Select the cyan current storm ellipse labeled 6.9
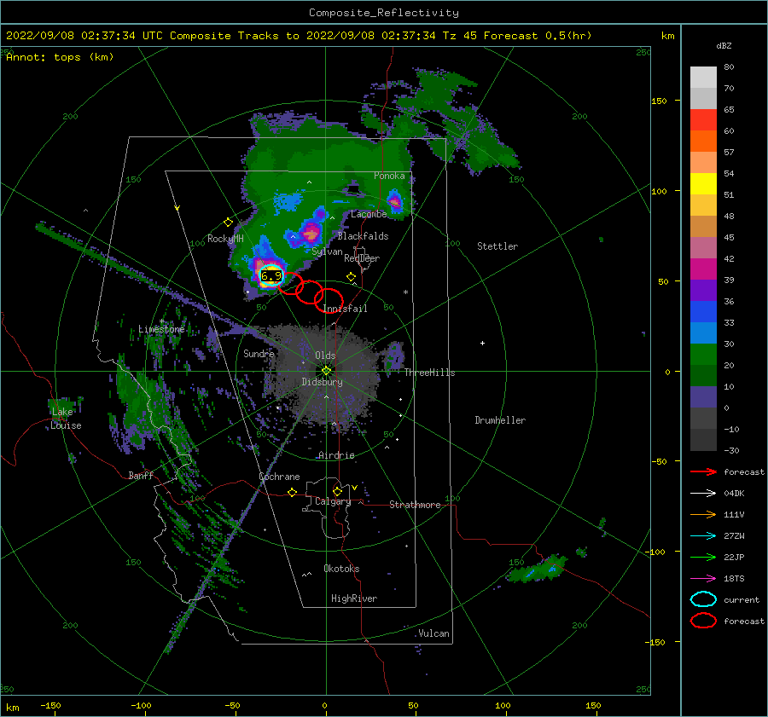768x717 pixels. 271,276
